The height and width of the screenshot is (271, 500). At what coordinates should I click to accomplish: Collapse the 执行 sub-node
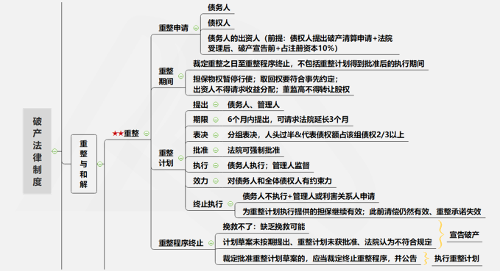pyautogui.click(x=216, y=165)
